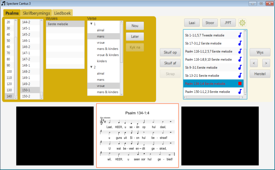The image size is (275, 170).
Task: Go to next slide with > button
Action: 266,63
